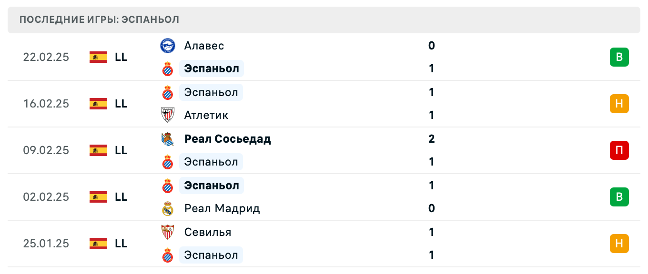Click the Real Madrid club crest

(x=168, y=208)
